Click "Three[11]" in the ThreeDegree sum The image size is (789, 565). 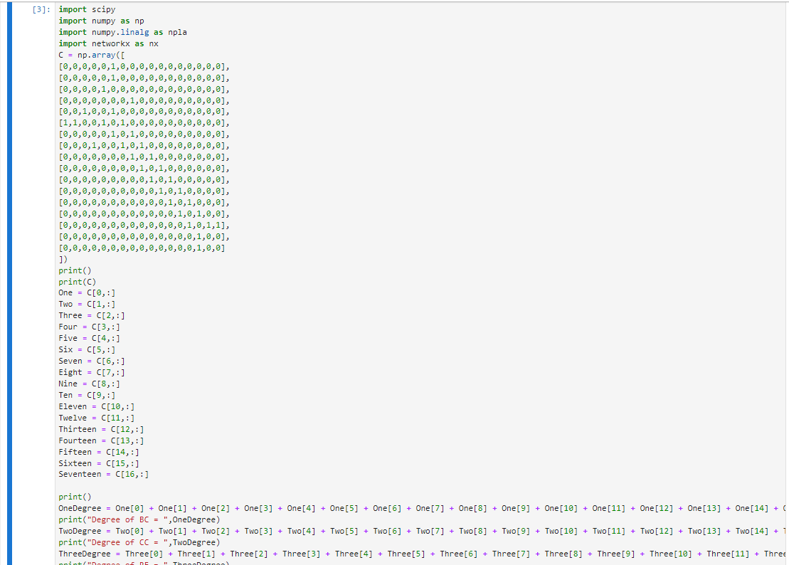tap(728, 554)
